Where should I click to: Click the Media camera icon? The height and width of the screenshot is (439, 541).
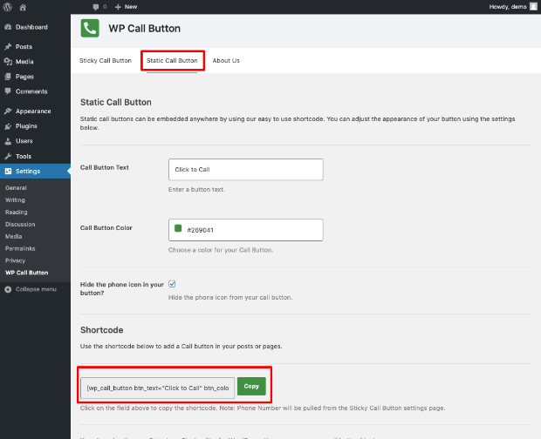tap(8, 62)
